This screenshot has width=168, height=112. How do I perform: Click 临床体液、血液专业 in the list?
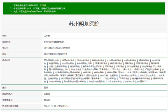click(x=109, y=75)
